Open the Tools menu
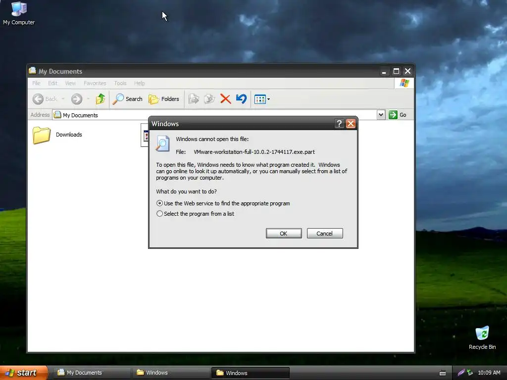Screen dimensions: 507x380 pos(120,83)
